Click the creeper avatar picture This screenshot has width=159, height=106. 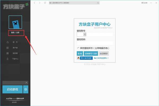coord(15,22)
